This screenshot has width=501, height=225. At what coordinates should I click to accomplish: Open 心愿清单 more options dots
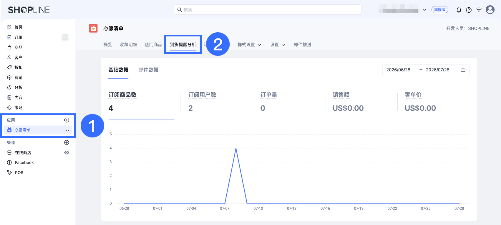(67, 130)
